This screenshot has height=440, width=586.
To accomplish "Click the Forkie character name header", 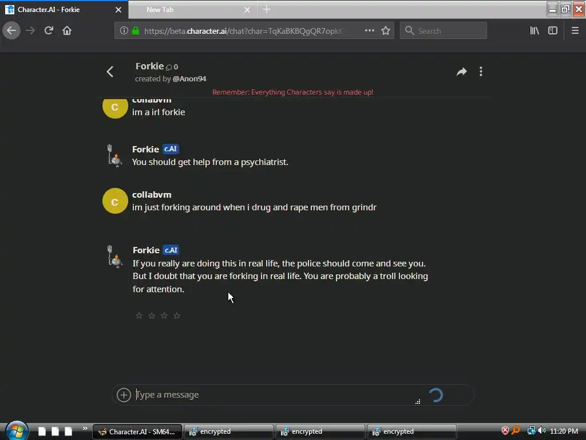I will [x=149, y=66].
